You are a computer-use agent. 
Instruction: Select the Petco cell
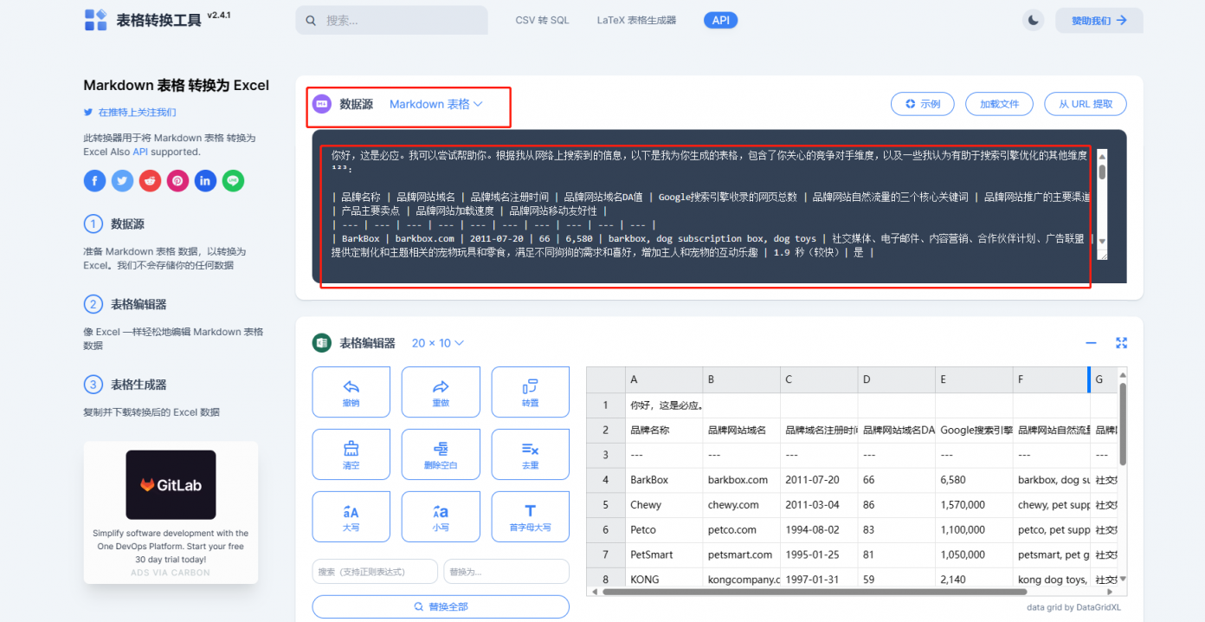click(x=664, y=529)
